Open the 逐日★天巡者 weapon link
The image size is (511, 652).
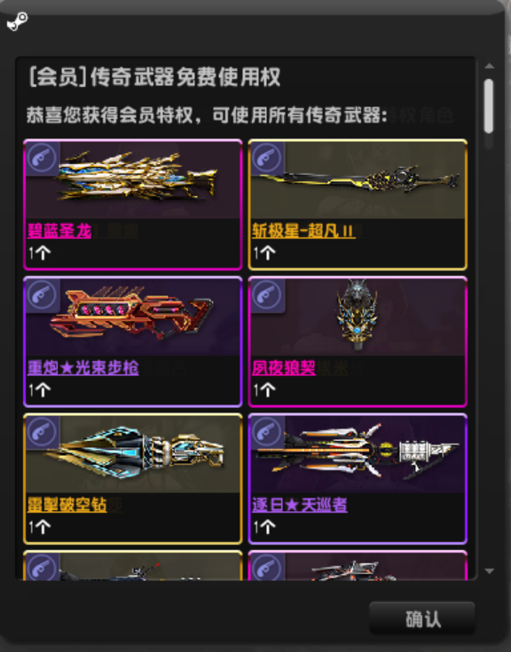click(x=299, y=505)
